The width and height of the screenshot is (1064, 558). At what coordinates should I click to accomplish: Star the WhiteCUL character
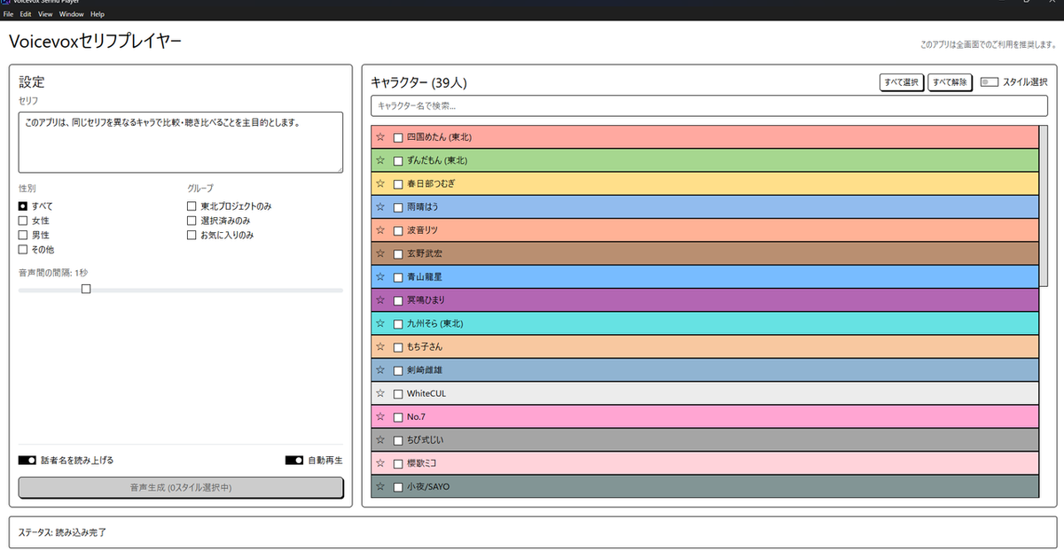(380, 393)
